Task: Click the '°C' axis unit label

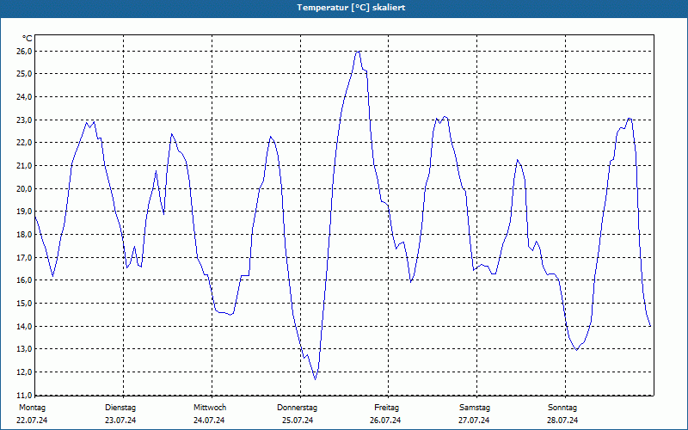Action: pos(28,39)
